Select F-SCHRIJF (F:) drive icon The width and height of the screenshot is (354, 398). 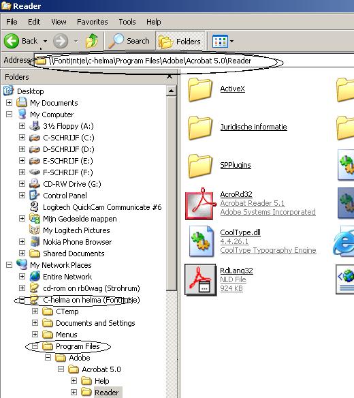point(35,172)
